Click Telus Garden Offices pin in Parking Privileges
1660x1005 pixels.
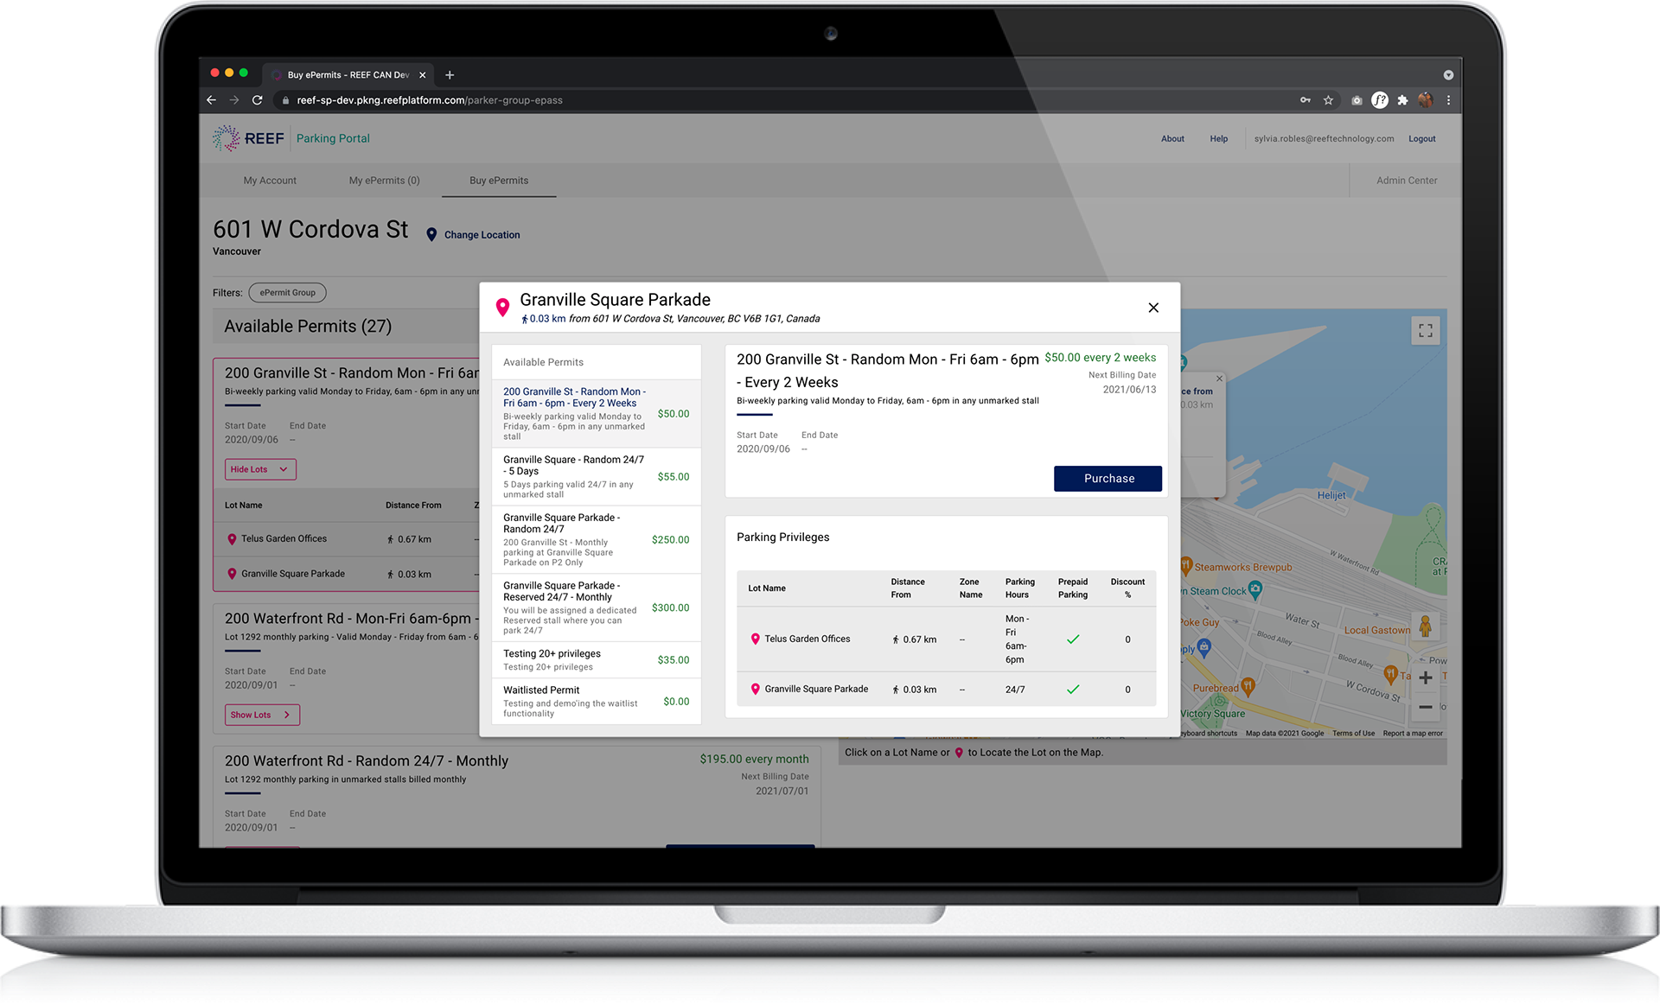[x=755, y=639]
